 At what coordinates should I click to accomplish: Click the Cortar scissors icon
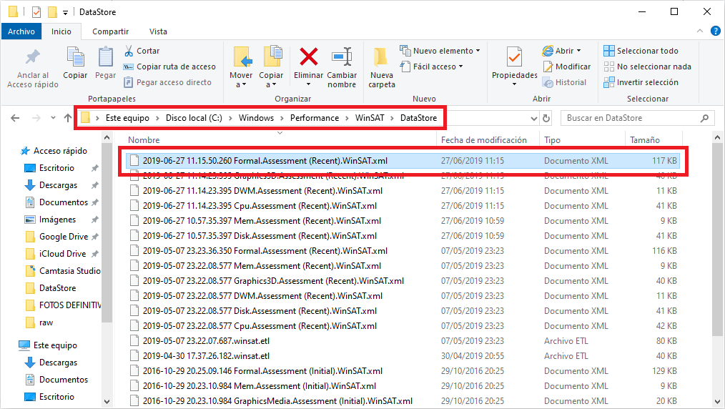tap(129, 51)
